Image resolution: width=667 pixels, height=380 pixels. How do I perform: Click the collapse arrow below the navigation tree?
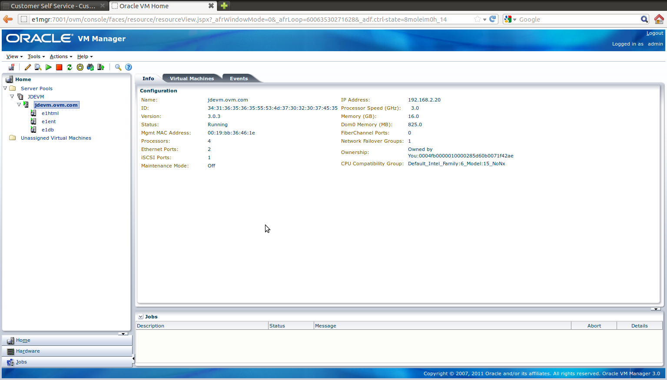pos(123,334)
